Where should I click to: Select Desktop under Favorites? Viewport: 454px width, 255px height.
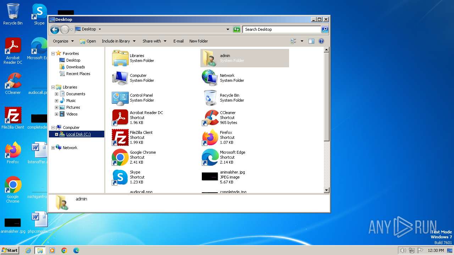(x=73, y=60)
